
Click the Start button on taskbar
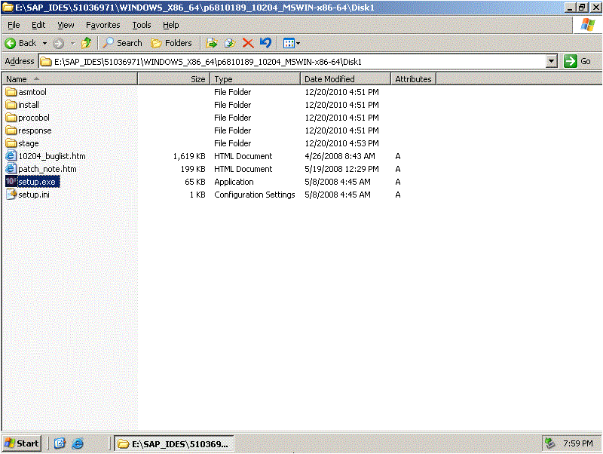coord(22,443)
